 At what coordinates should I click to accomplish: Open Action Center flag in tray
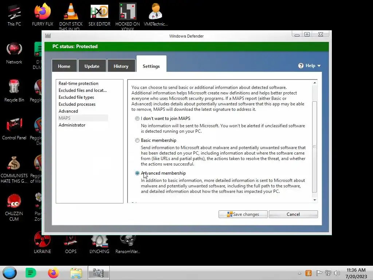pos(319,273)
